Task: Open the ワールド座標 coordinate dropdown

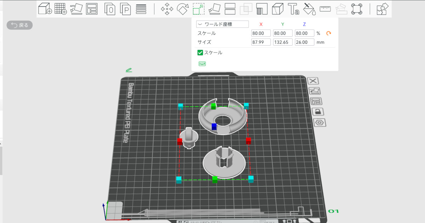Action: [x=222, y=24]
